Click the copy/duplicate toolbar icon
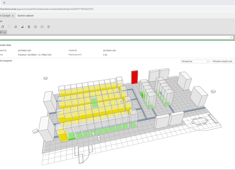This screenshot has width=235, height=170. [x=3, y=27]
